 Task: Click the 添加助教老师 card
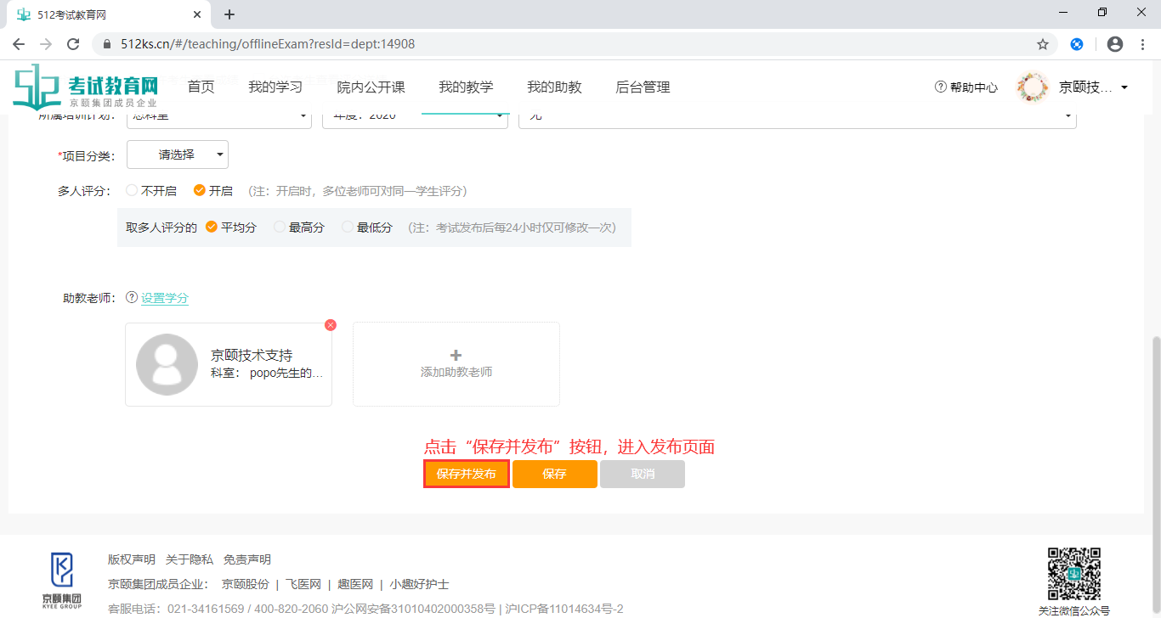[x=456, y=364]
